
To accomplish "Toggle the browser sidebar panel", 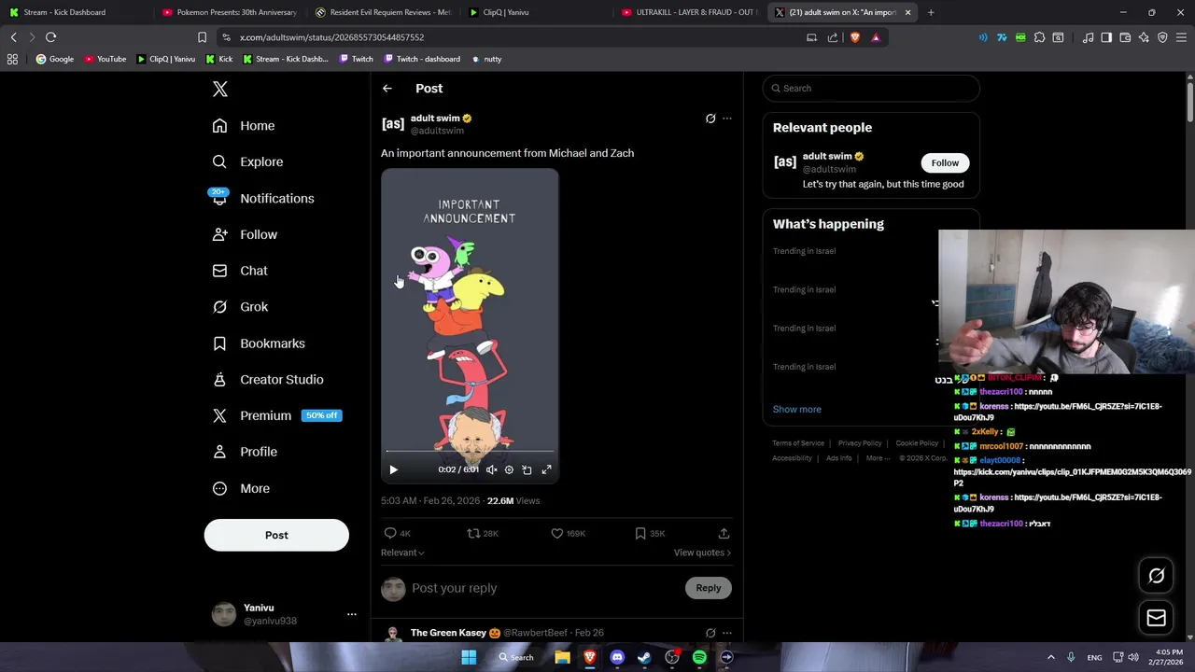I will pos(1106,37).
